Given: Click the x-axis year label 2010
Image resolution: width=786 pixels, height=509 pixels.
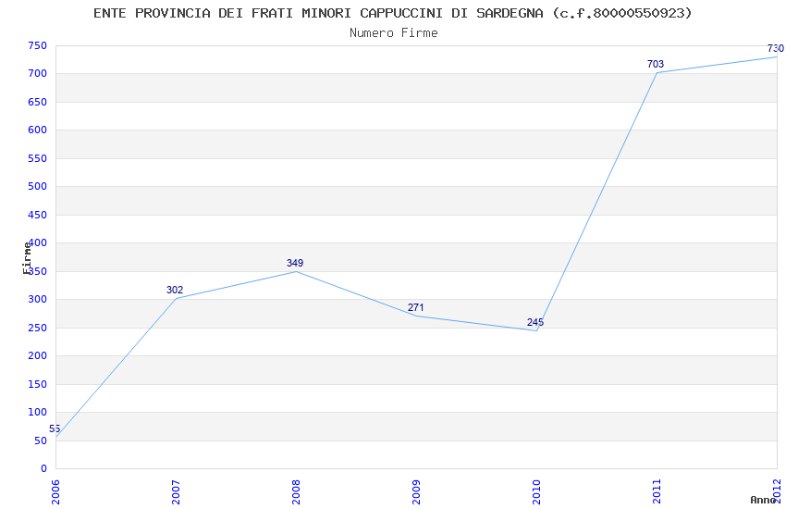Looking at the screenshot, I should 536,492.
